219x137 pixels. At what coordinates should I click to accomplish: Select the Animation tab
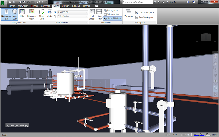(46, 6)
